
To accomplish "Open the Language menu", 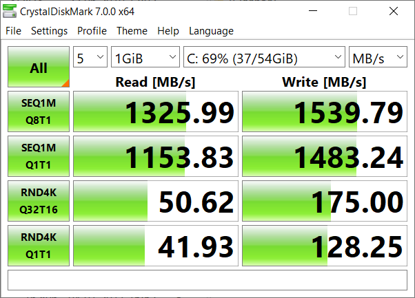I will click(211, 31).
